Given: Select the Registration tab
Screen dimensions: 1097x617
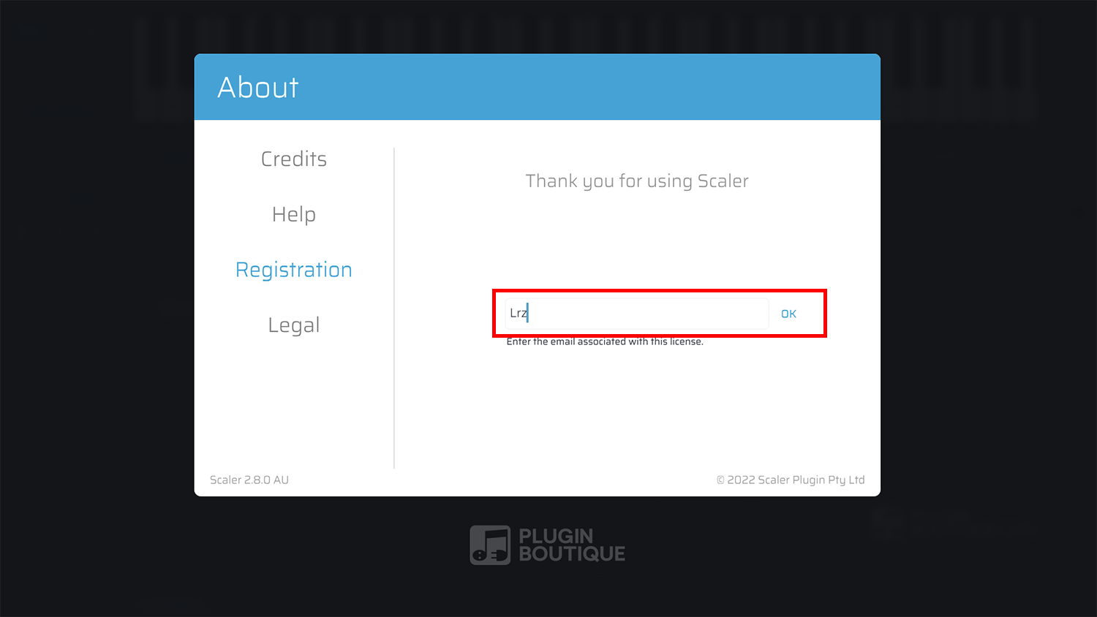Looking at the screenshot, I should (294, 270).
